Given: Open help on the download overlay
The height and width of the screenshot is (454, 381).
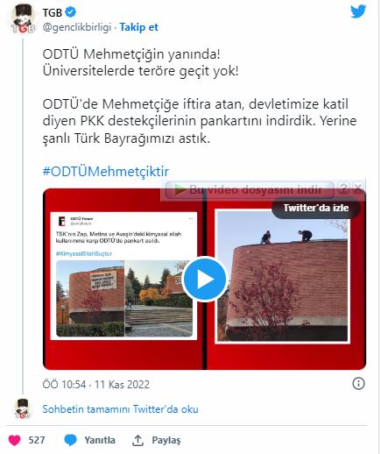Looking at the screenshot, I should (x=343, y=188).
